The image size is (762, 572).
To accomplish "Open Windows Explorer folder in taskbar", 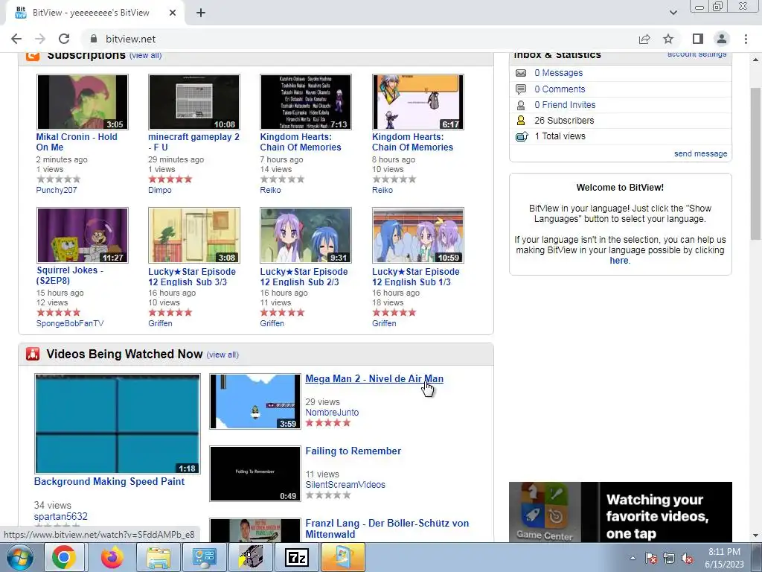I will [159, 557].
